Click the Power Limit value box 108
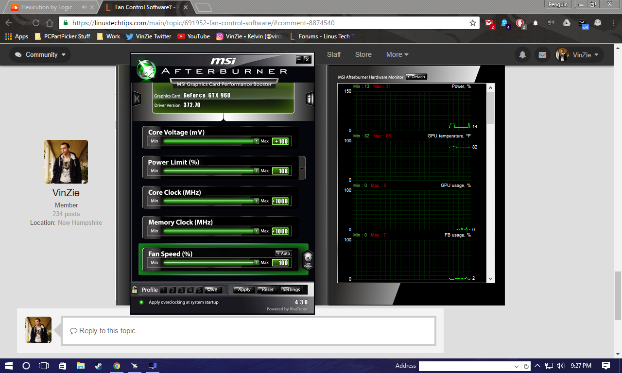The height and width of the screenshot is (373, 622). coord(280,171)
